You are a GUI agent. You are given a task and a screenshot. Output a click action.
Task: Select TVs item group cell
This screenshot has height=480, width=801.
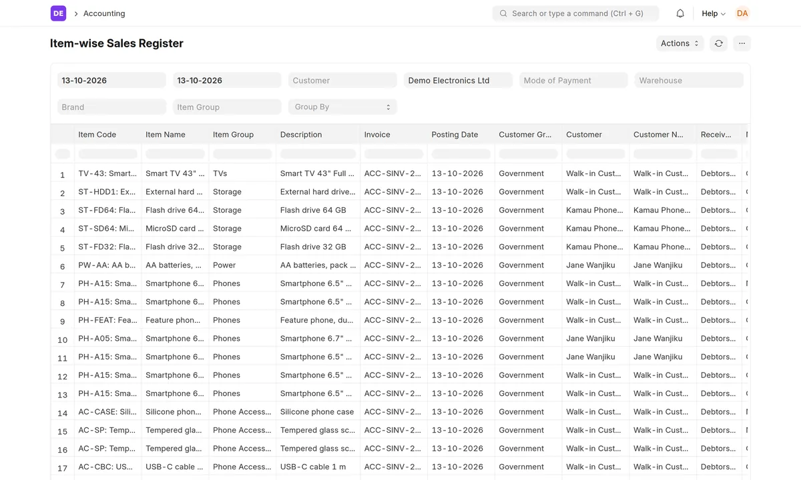(x=242, y=173)
